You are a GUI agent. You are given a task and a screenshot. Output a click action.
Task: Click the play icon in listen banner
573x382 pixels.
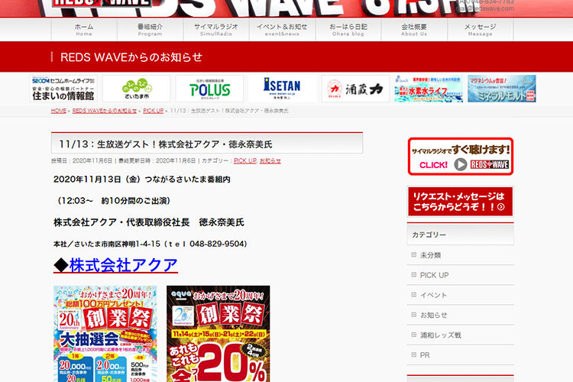[x=461, y=164]
